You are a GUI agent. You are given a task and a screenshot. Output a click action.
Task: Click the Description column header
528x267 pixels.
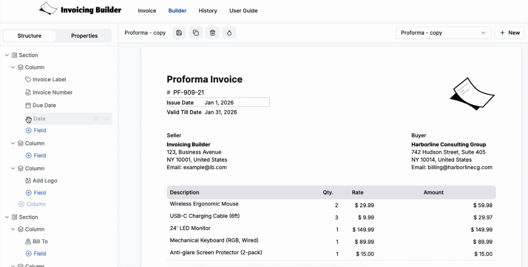(x=184, y=192)
